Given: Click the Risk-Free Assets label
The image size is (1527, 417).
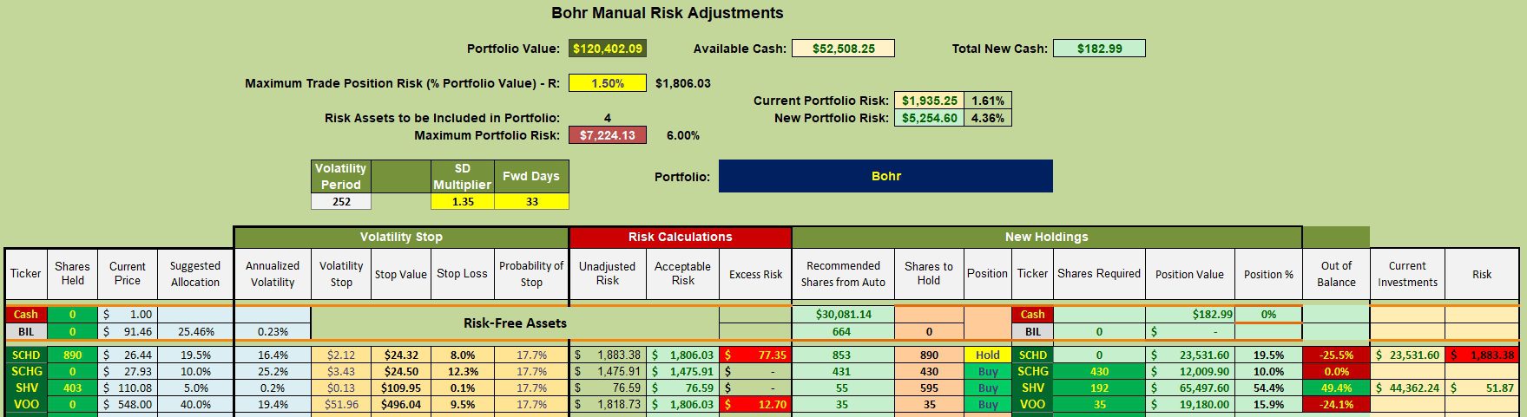Looking at the screenshot, I should tap(515, 323).
